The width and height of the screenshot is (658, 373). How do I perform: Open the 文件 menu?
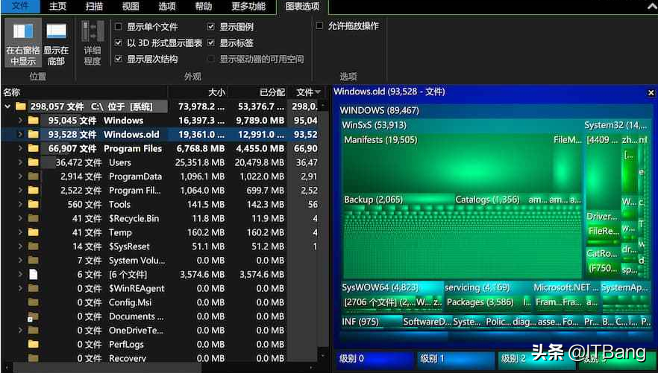(20, 7)
